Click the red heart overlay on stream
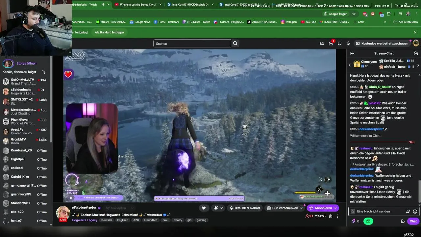The height and width of the screenshot is (237, 421). click(x=68, y=74)
